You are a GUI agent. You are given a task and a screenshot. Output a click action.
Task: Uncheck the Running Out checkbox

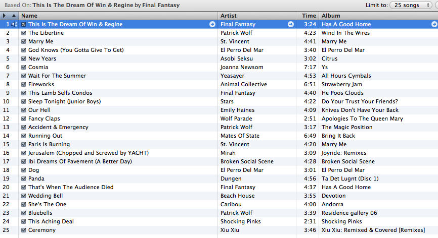click(x=23, y=136)
